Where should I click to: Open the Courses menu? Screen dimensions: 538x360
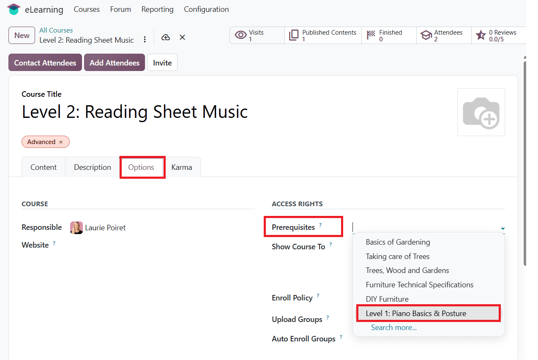(x=87, y=9)
